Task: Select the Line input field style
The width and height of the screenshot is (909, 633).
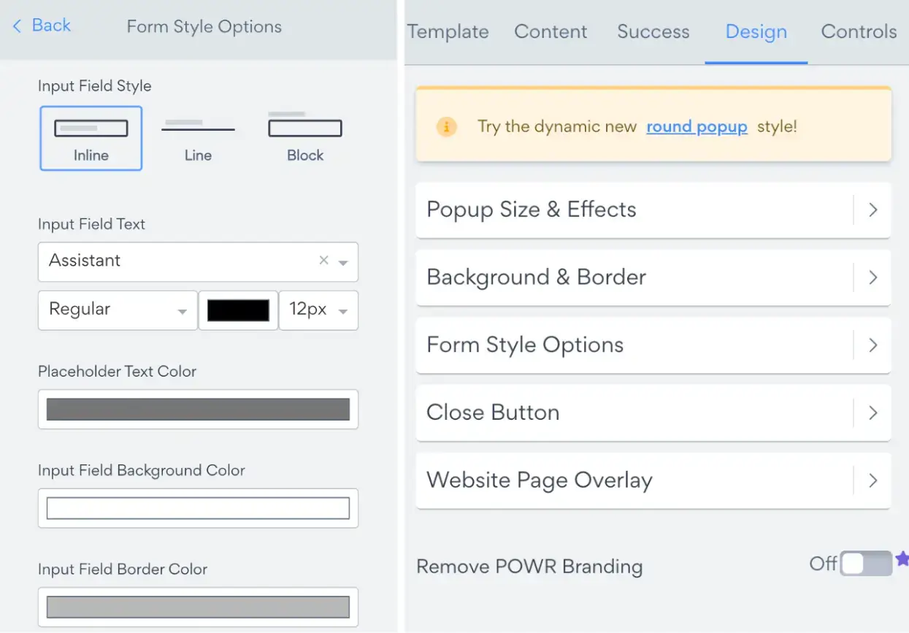Action: pos(198,133)
